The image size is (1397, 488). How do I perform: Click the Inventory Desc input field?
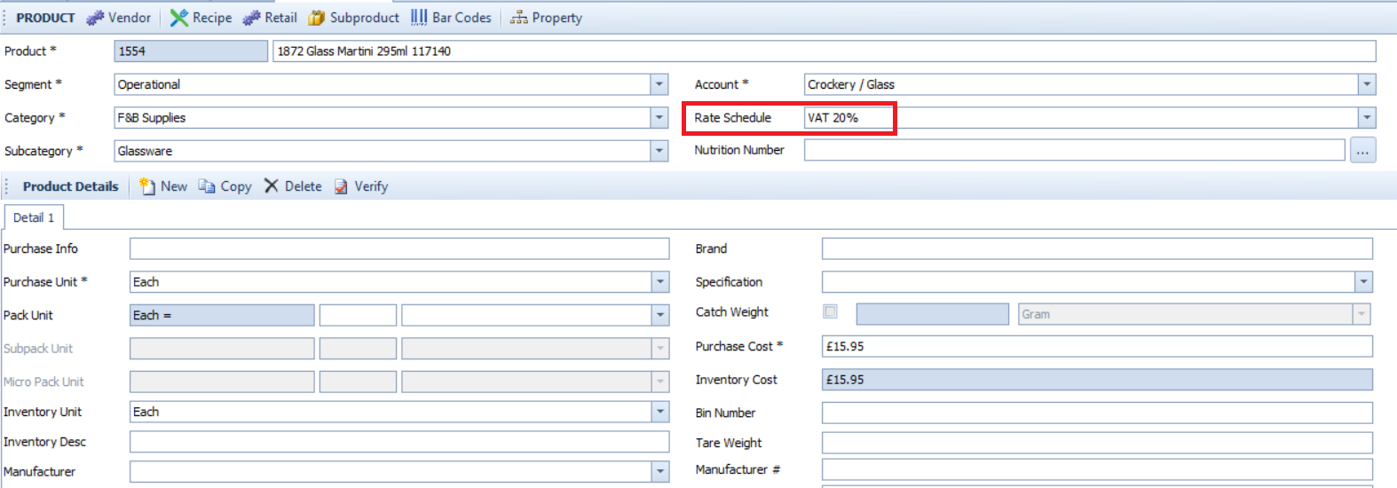399,442
